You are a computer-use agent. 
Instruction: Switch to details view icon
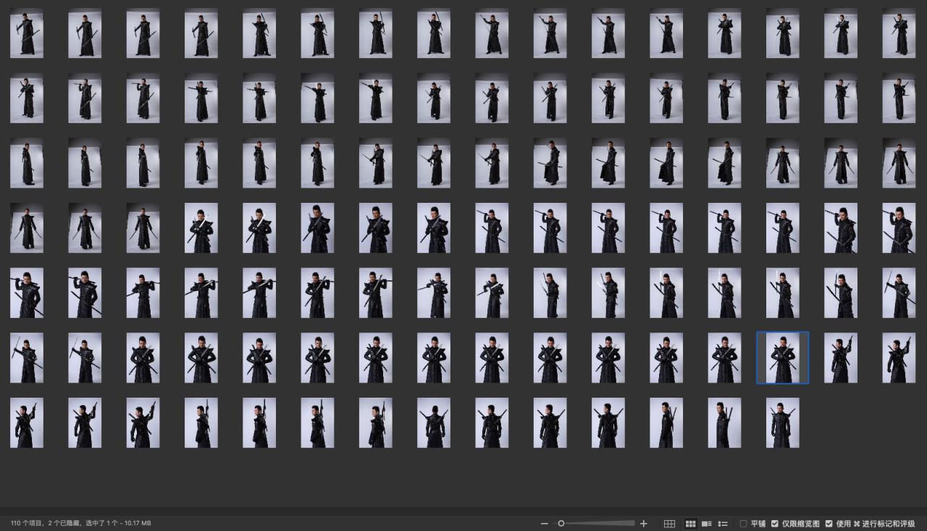coord(706,524)
